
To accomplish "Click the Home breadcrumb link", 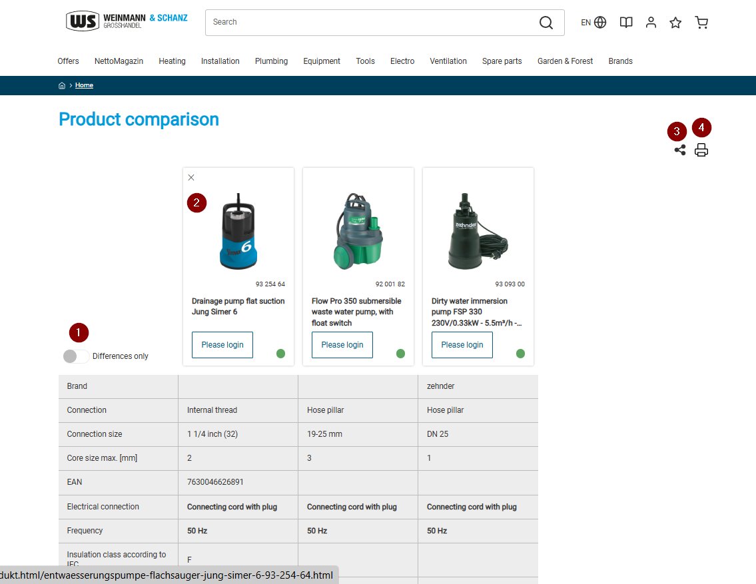I will (84, 85).
